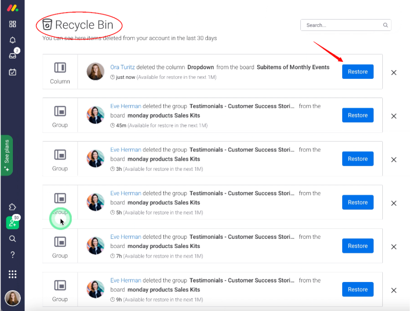Restore the group deleted 45m ago
This screenshot has width=411, height=311.
pos(357,115)
